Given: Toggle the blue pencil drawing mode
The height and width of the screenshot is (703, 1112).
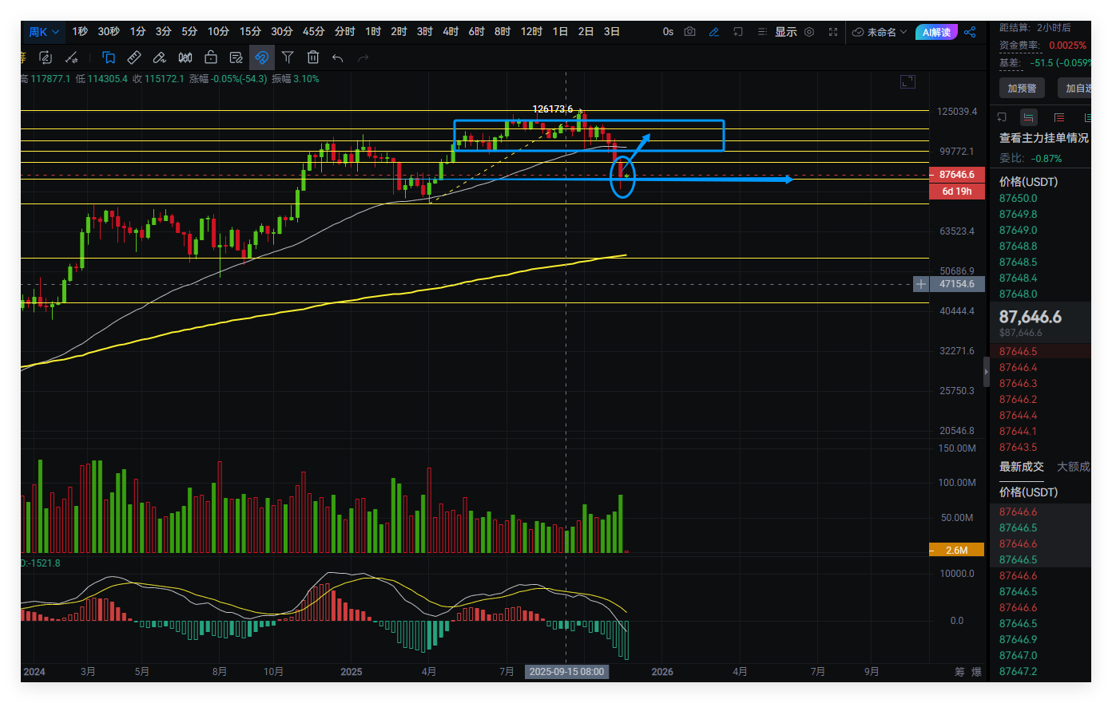Looking at the screenshot, I should coord(713,32).
